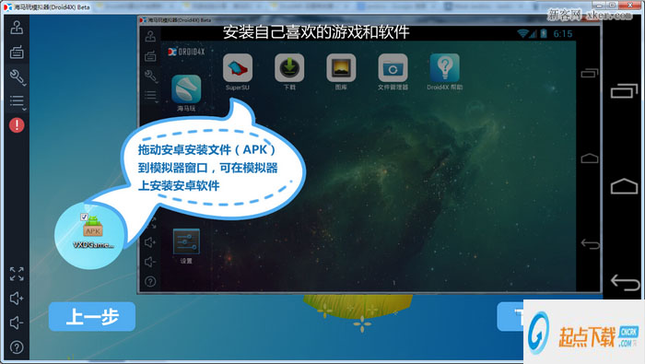Click inner window volume down icon
This screenshot has height=364, width=645.
[150, 262]
